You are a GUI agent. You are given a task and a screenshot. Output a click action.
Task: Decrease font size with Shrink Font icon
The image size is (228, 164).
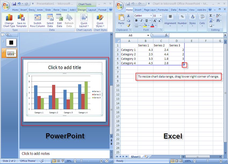160,20
